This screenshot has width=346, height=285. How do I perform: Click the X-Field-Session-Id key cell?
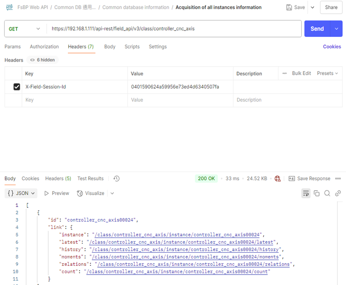75,87
